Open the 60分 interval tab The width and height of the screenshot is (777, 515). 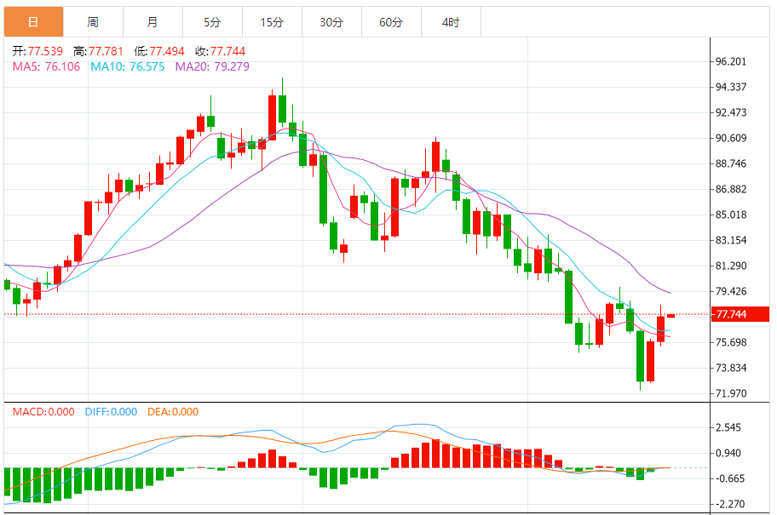[x=391, y=22]
